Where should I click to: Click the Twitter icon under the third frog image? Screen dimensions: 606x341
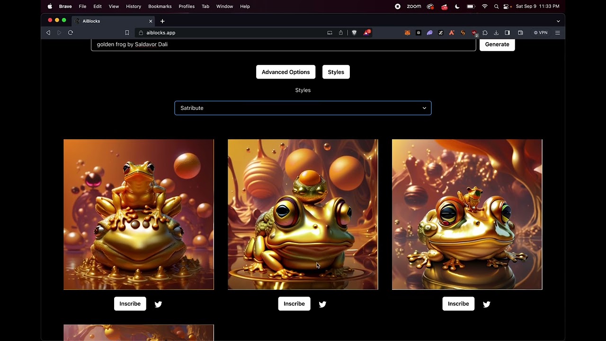tap(487, 304)
